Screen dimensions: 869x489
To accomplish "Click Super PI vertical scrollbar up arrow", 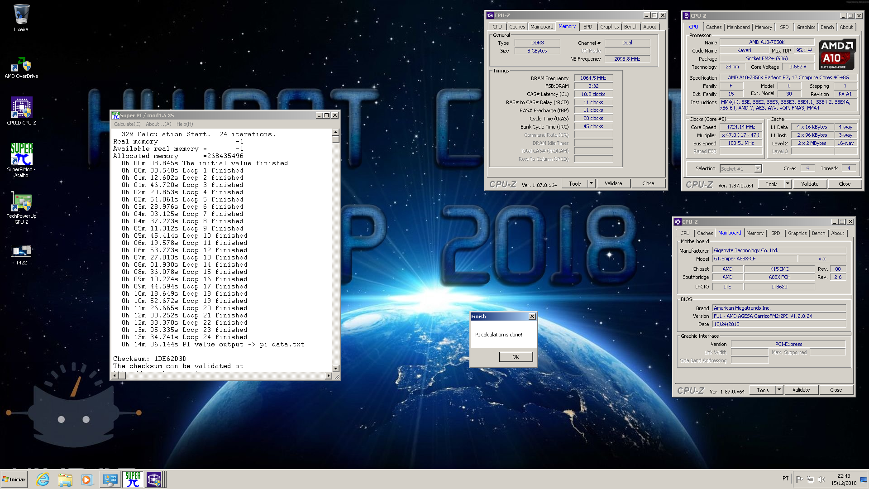I will tap(336, 133).
